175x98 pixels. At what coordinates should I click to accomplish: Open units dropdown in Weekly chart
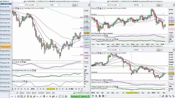116,50
